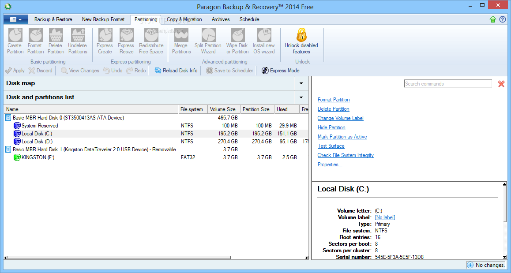This screenshot has height=273, width=511.
Task: Select the Local Disk (C:) row
Action: point(156,134)
